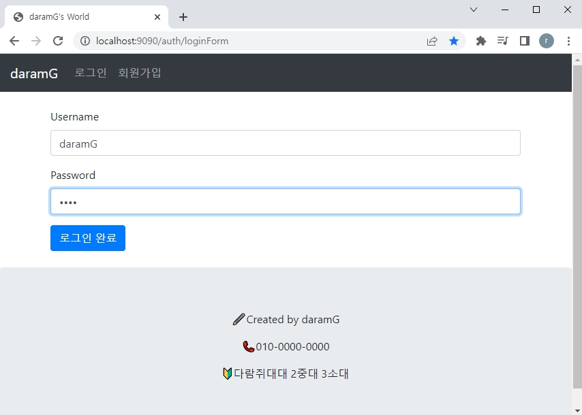This screenshot has width=582, height=415.
Task: Click the daramG brand link
Action: [34, 73]
